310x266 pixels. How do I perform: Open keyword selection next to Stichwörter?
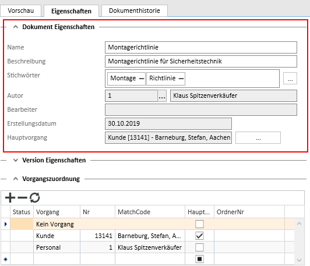point(290,79)
